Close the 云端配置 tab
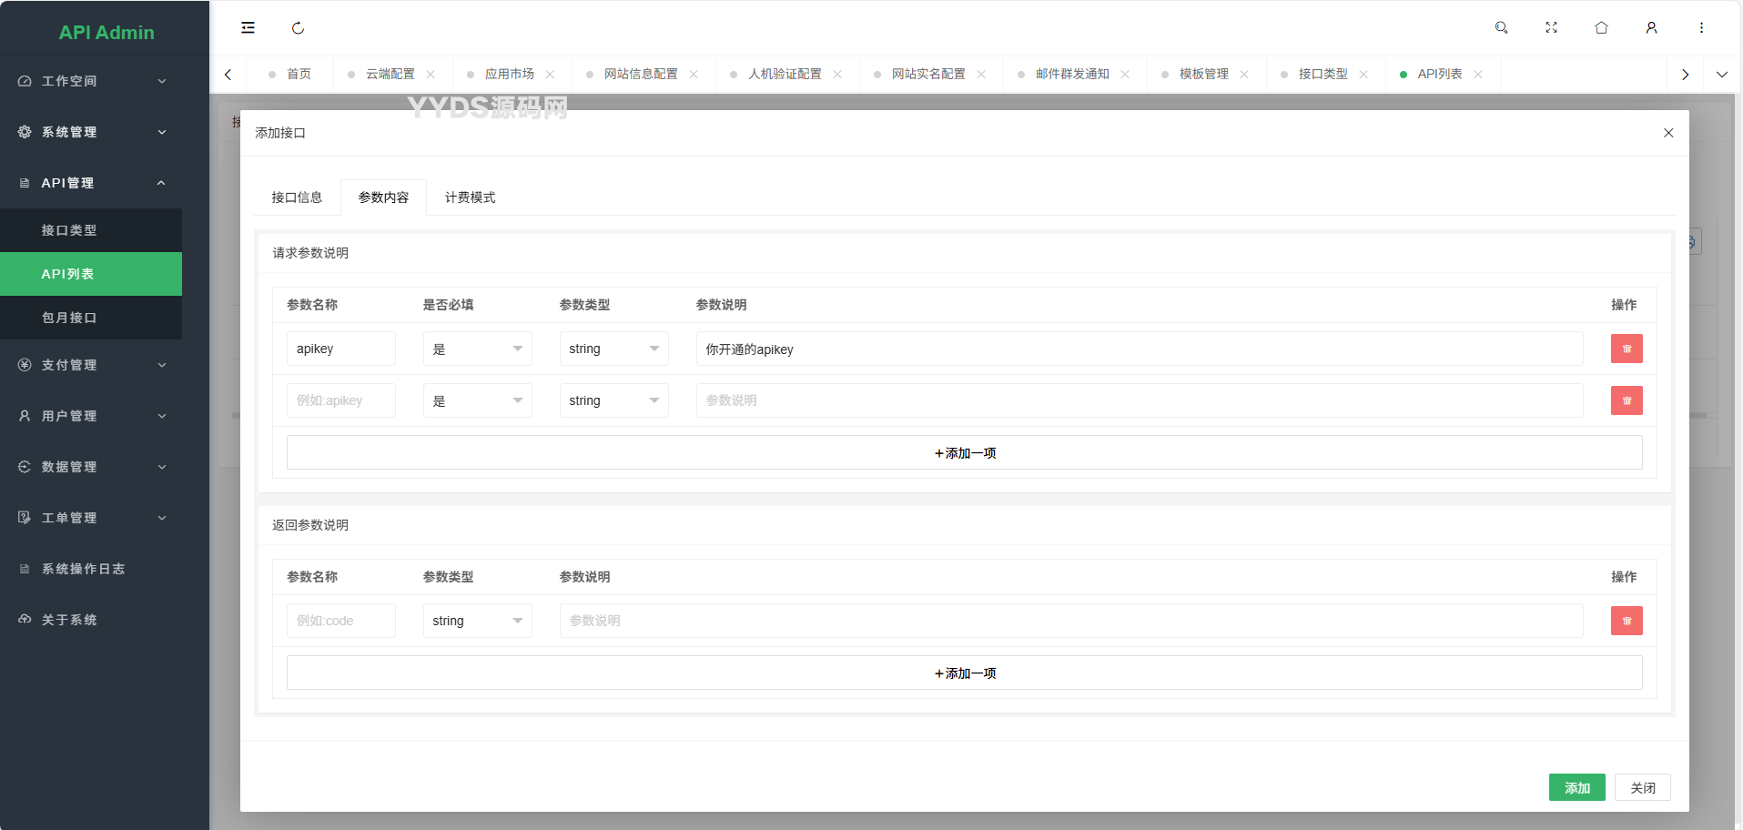Screen dimensions: 1743x830 point(431,75)
